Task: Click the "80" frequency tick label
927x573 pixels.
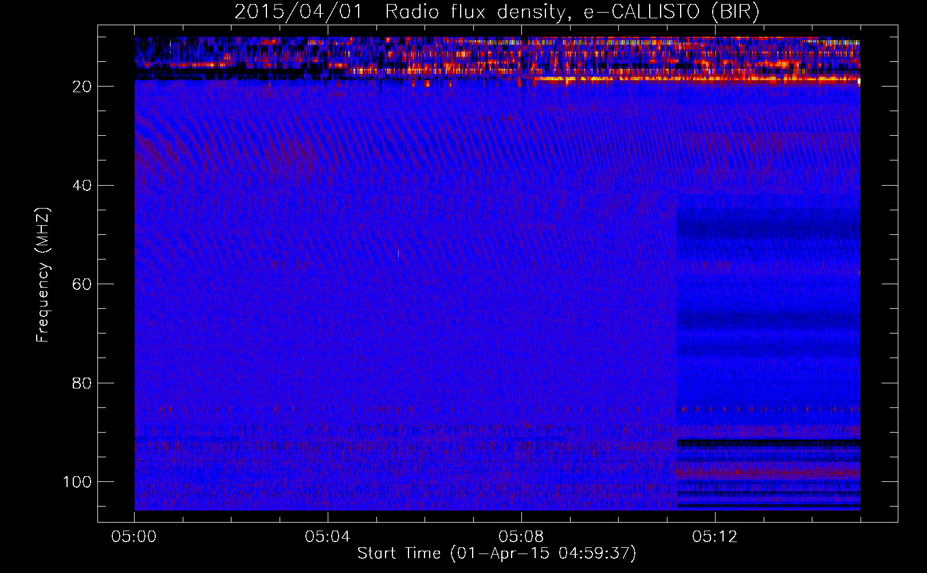Action: click(x=82, y=383)
